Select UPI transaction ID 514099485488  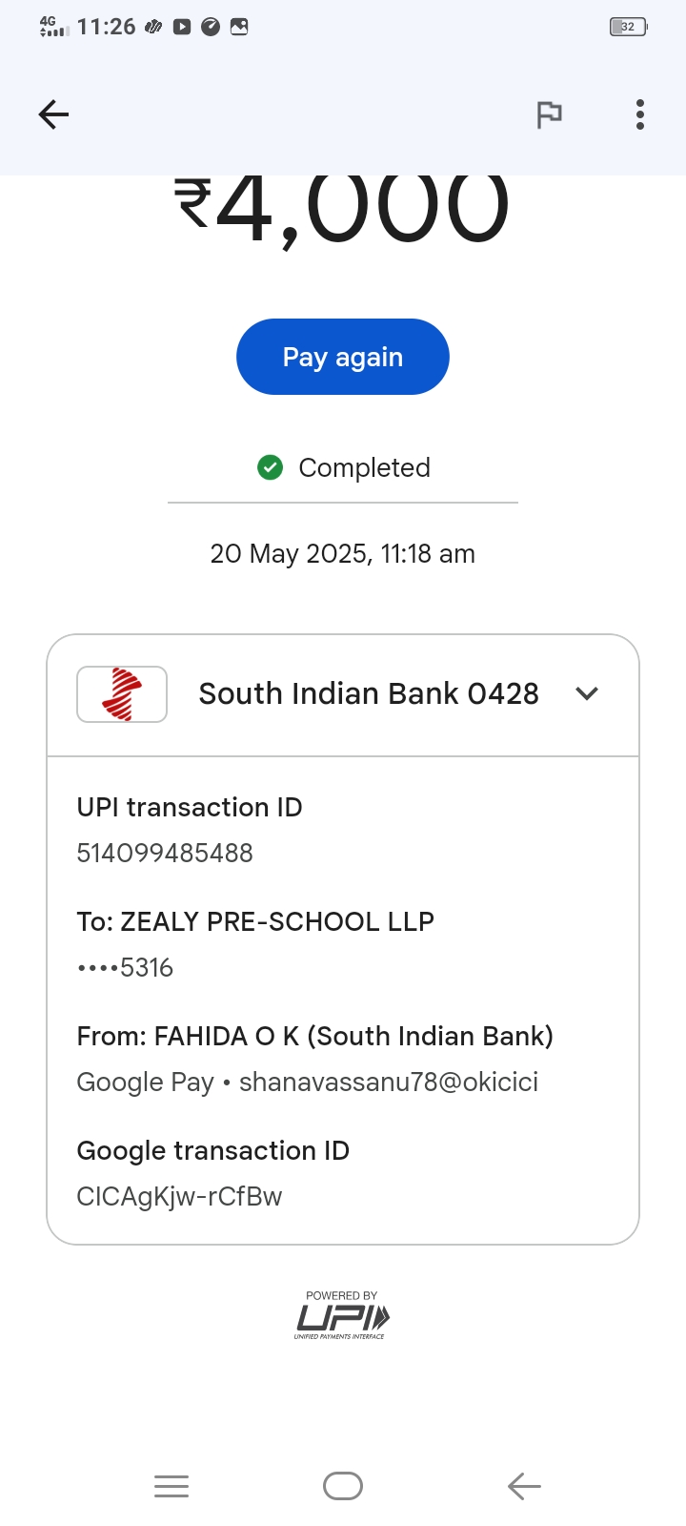click(x=165, y=853)
